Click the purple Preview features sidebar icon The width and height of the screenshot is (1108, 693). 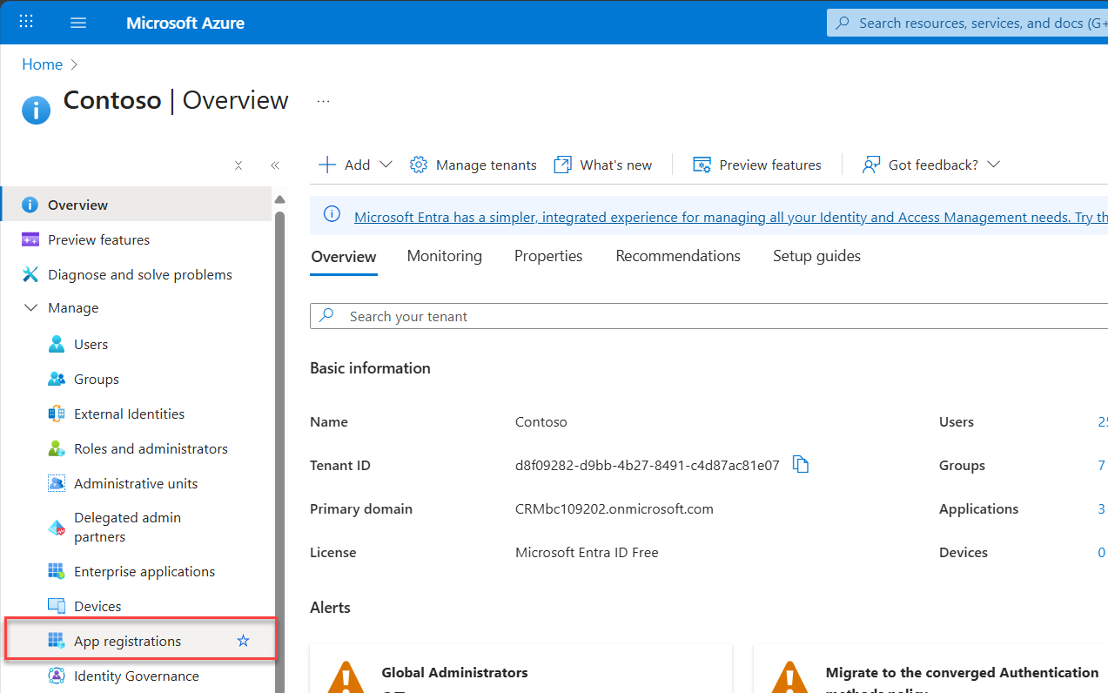point(30,239)
